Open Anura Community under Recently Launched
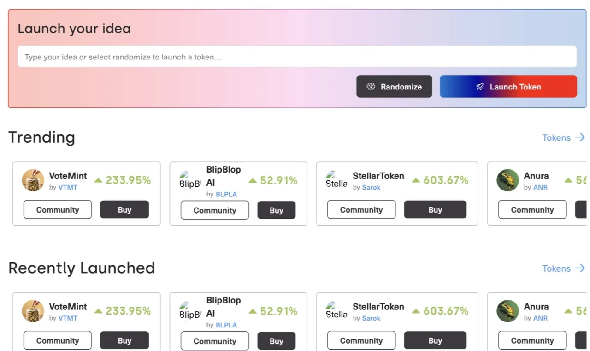590x351 pixels. click(x=532, y=341)
